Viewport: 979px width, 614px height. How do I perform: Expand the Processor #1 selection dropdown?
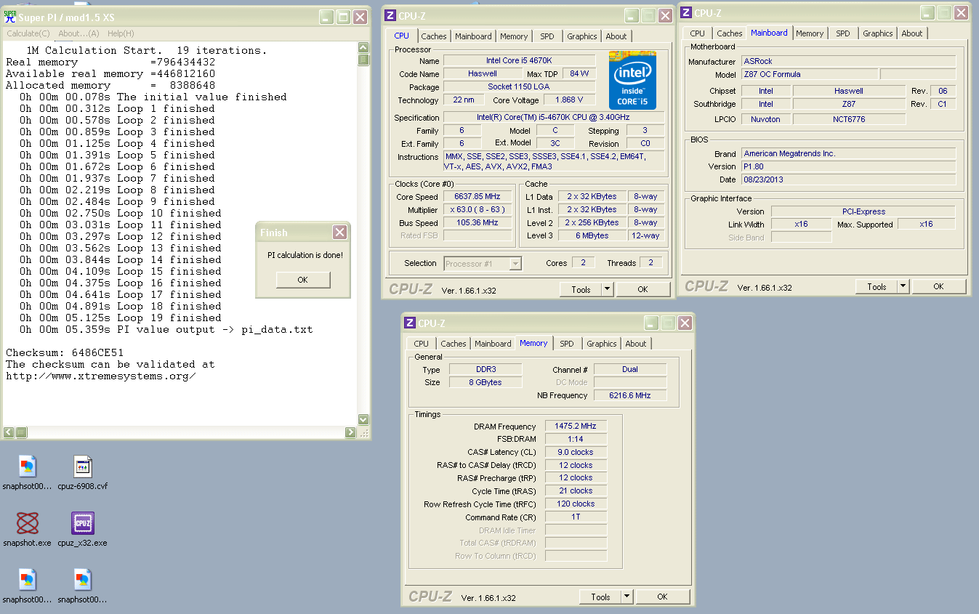click(515, 264)
